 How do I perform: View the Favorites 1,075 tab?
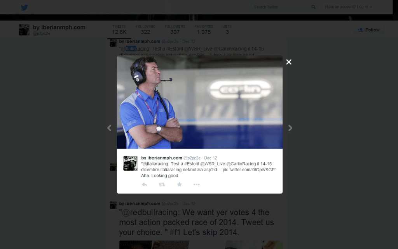tap(204, 30)
